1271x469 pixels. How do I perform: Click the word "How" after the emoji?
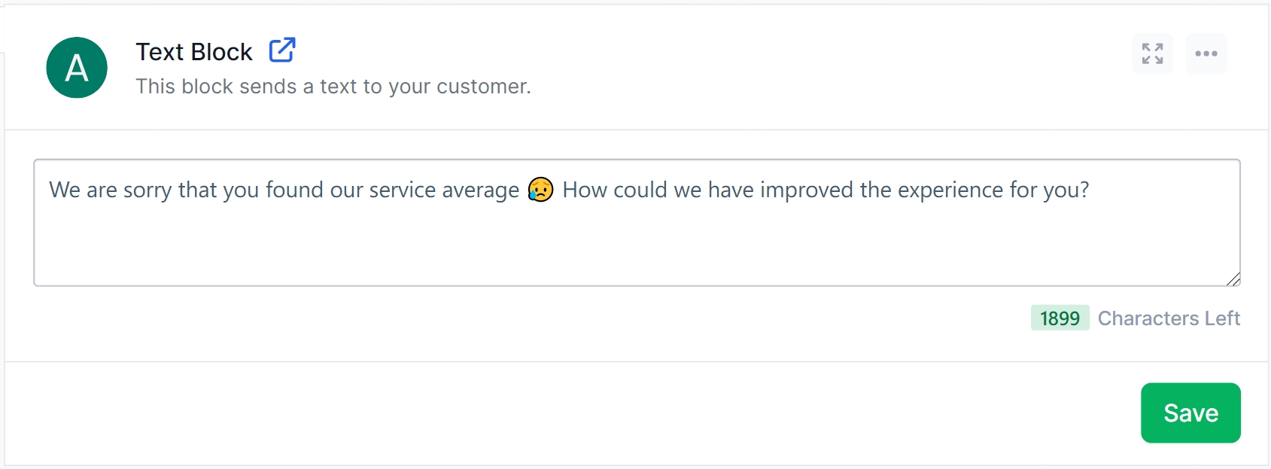584,190
